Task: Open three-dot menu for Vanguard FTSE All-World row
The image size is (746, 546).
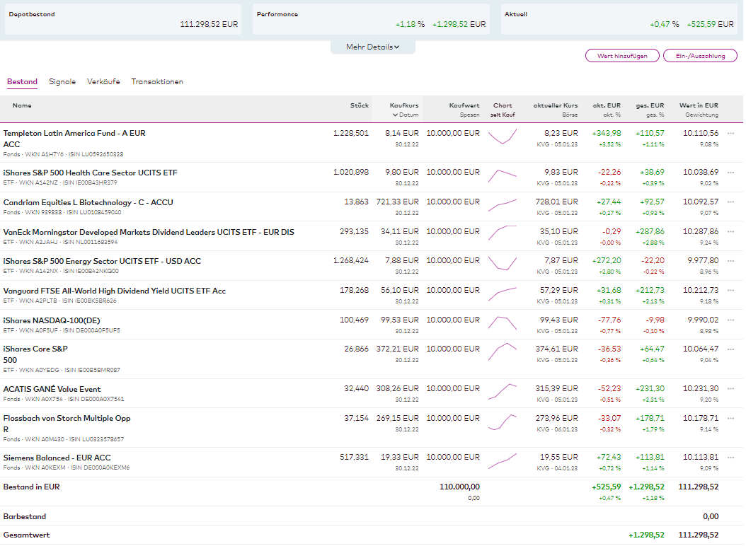Action: (x=731, y=290)
